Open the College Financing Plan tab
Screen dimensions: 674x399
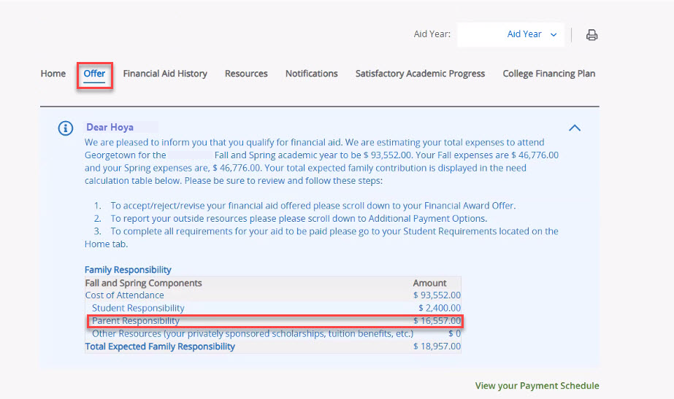[x=548, y=74]
